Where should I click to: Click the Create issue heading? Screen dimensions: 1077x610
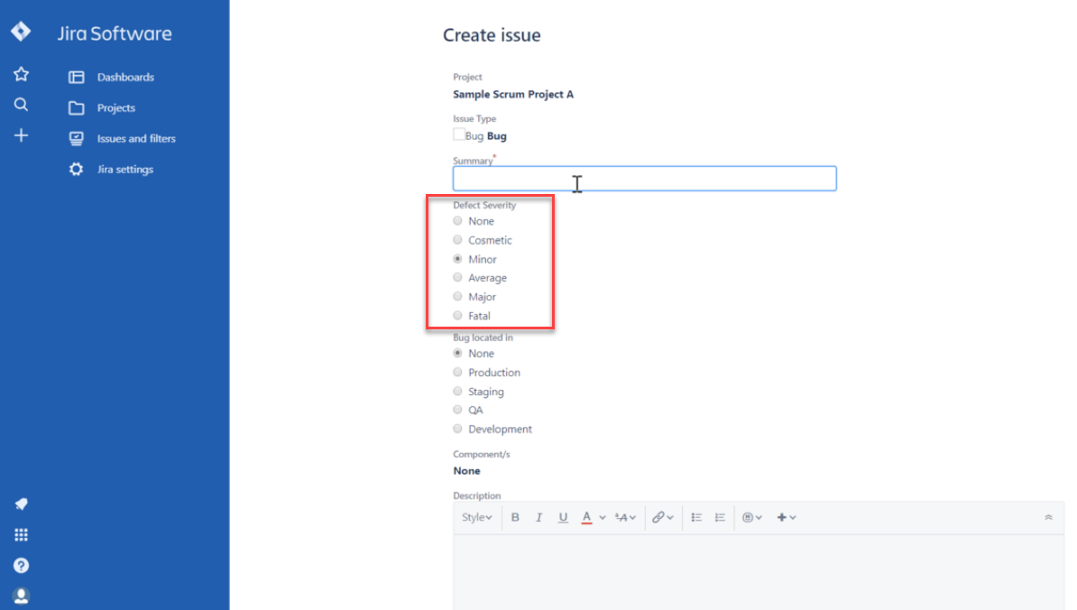tap(492, 35)
